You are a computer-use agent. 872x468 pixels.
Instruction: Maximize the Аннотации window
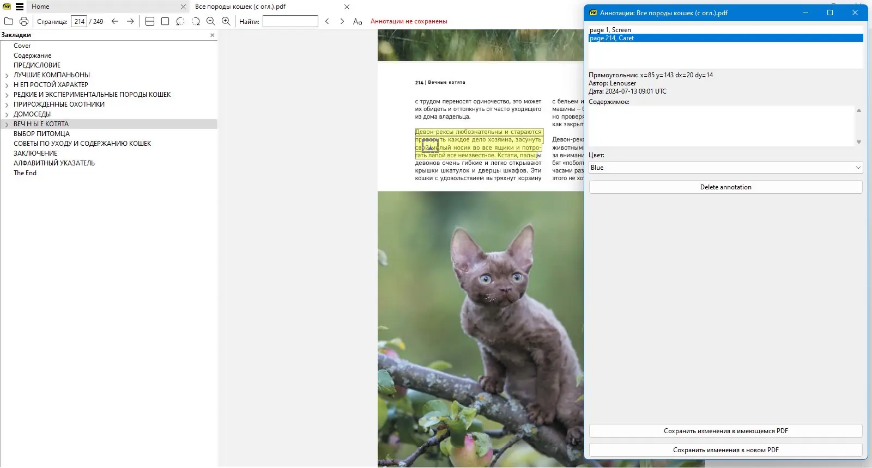click(830, 13)
